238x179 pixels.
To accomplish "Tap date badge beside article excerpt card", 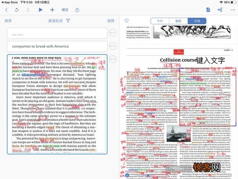I will point(113,59).
